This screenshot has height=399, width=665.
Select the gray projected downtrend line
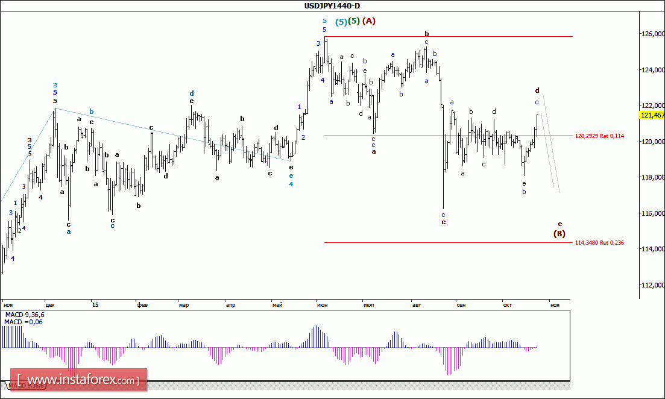(x=550, y=143)
